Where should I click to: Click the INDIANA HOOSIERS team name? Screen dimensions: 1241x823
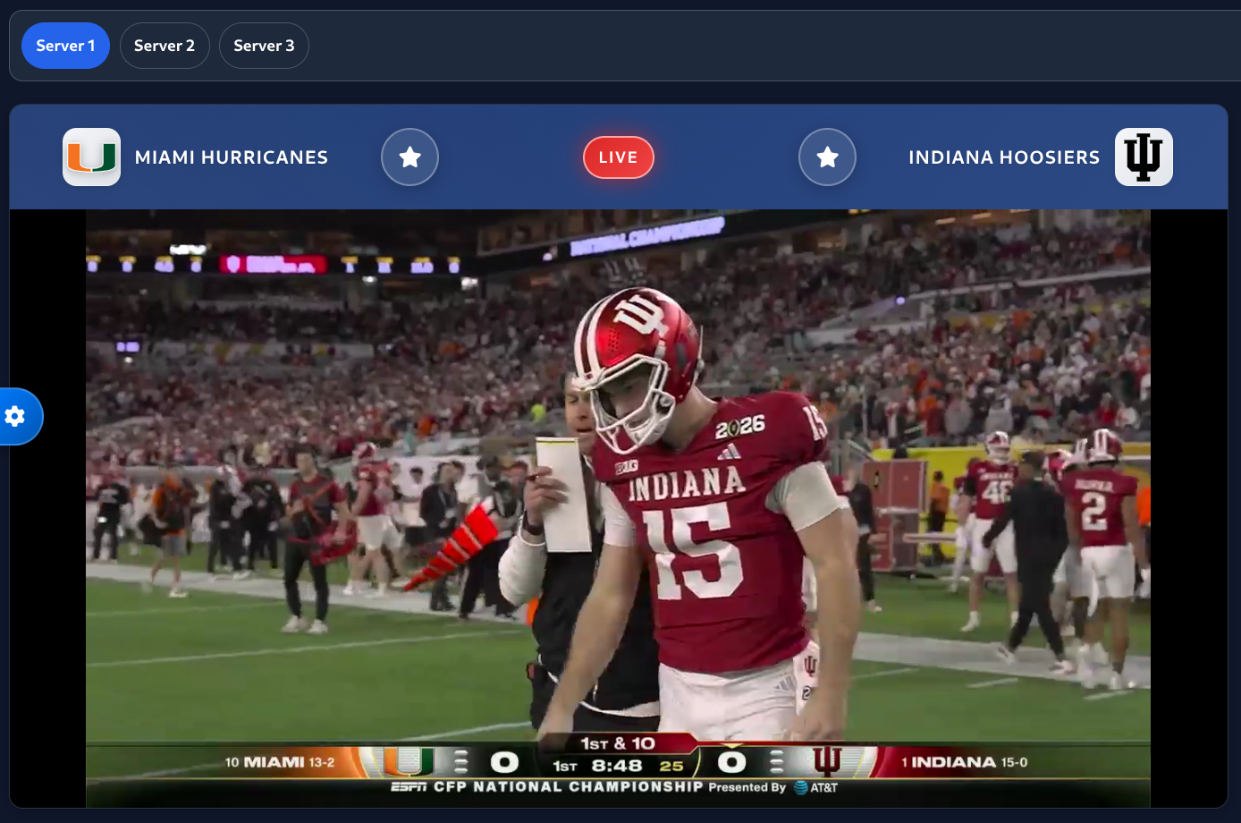(x=1004, y=157)
